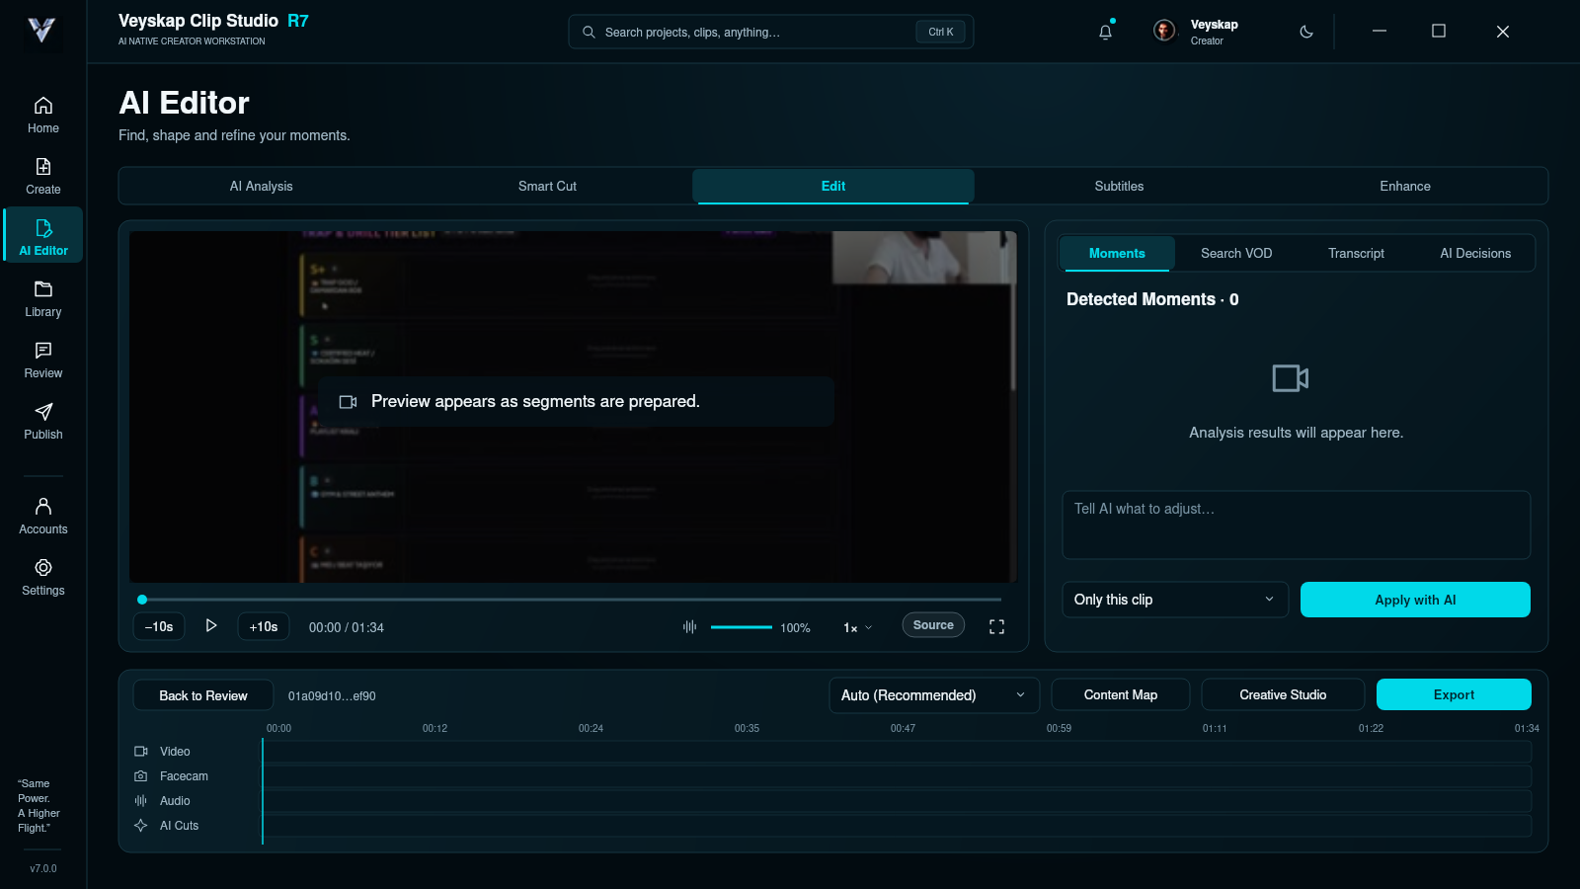Open the Accounts page
The width and height of the screenshot is (1580, 889).
pyautogui.click(x=43, y=516)
